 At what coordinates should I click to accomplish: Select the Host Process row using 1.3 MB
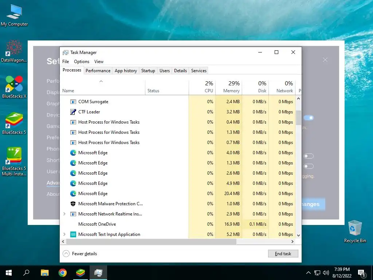click(178, 132)
